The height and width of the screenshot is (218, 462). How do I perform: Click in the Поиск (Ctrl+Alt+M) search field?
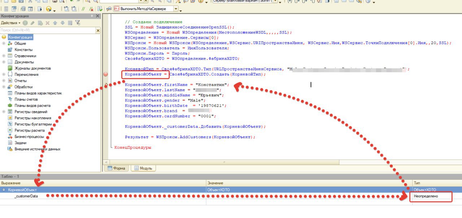click(x=48, y=31)
